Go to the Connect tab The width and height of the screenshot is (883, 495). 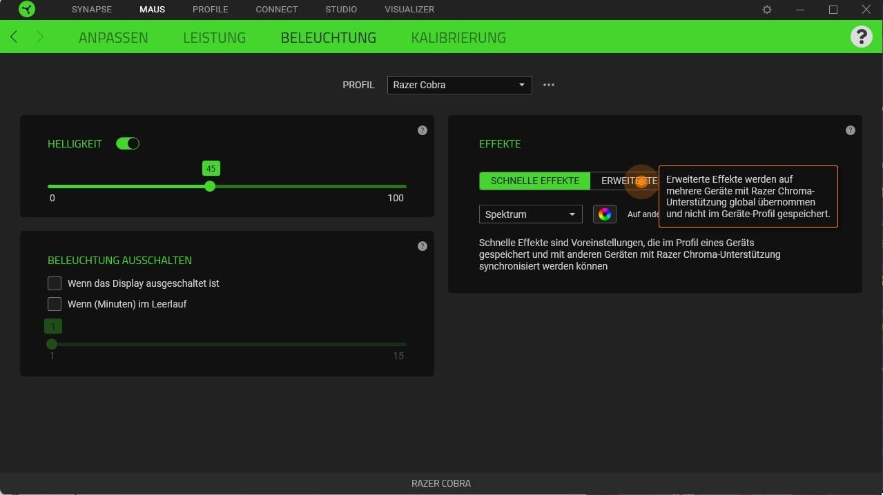[276, 10]
